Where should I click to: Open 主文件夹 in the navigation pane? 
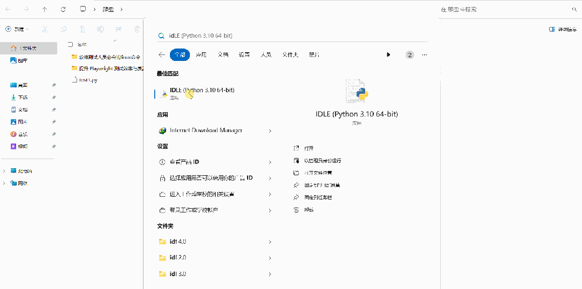pyautogui.click(x=29, y=48)
